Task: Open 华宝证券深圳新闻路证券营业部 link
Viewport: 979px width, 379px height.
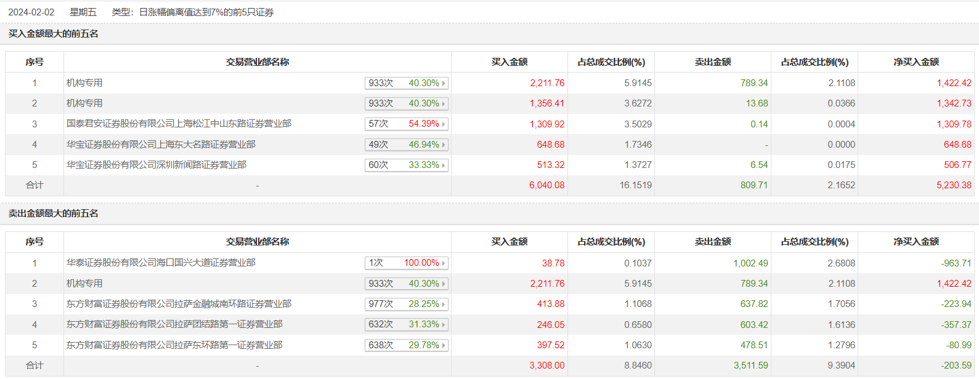Action: click(156, 165)
